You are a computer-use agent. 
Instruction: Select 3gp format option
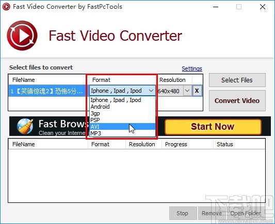(x=122, y=113)
